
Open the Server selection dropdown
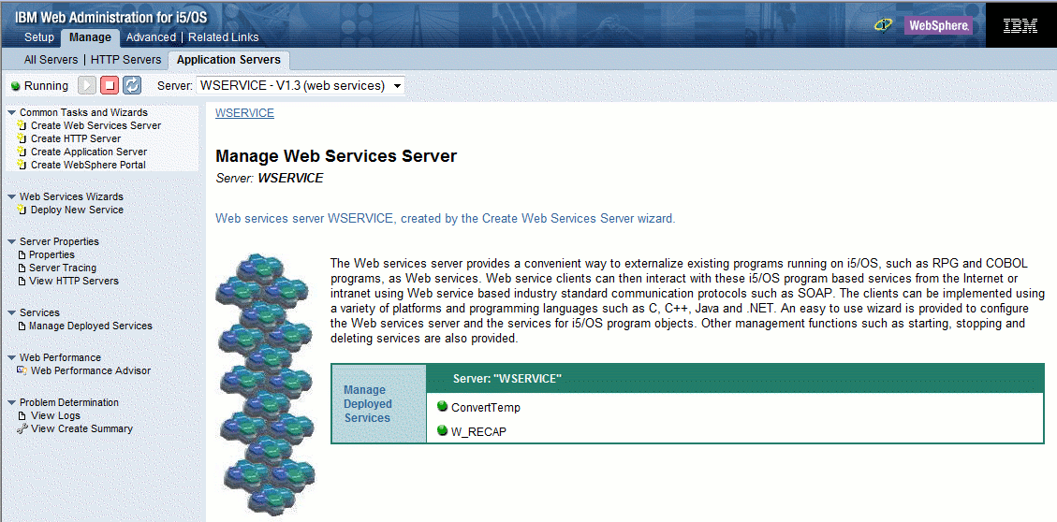point(300,85)
